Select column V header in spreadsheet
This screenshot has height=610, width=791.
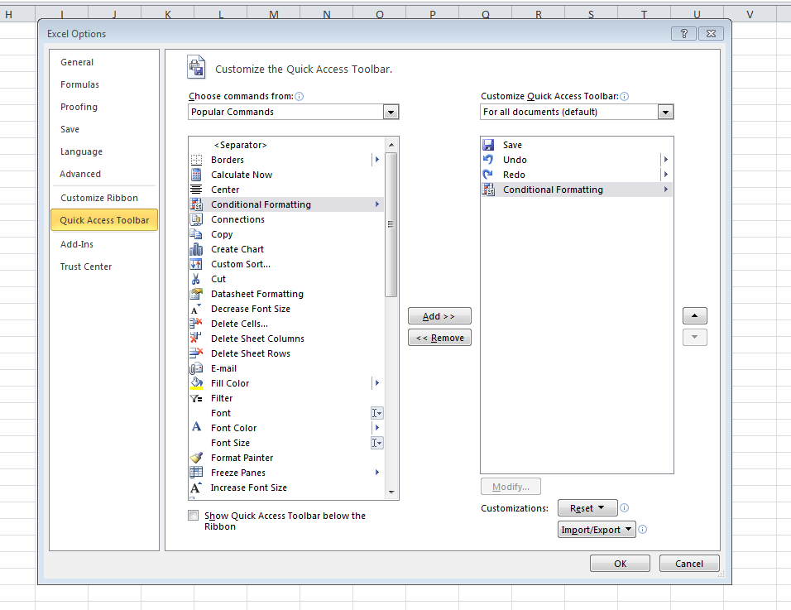point(750,15)
